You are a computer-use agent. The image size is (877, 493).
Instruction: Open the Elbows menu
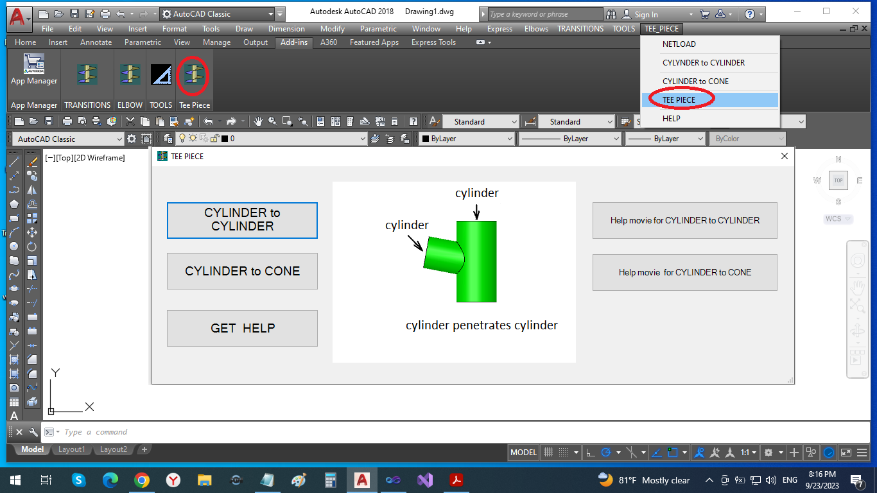tap(536, 29)
